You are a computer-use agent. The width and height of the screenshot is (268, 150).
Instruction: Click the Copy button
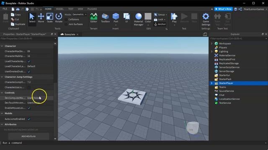coord(16,15)
